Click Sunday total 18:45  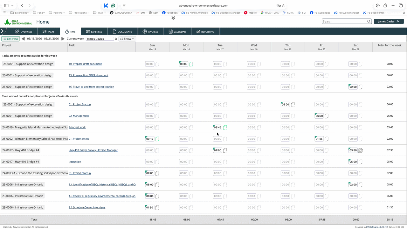(152, 219)
